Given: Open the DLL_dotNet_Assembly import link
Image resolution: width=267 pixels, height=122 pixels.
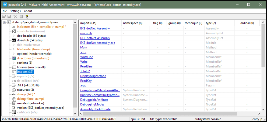Looking at the screenshot, I should pos(95,38).
